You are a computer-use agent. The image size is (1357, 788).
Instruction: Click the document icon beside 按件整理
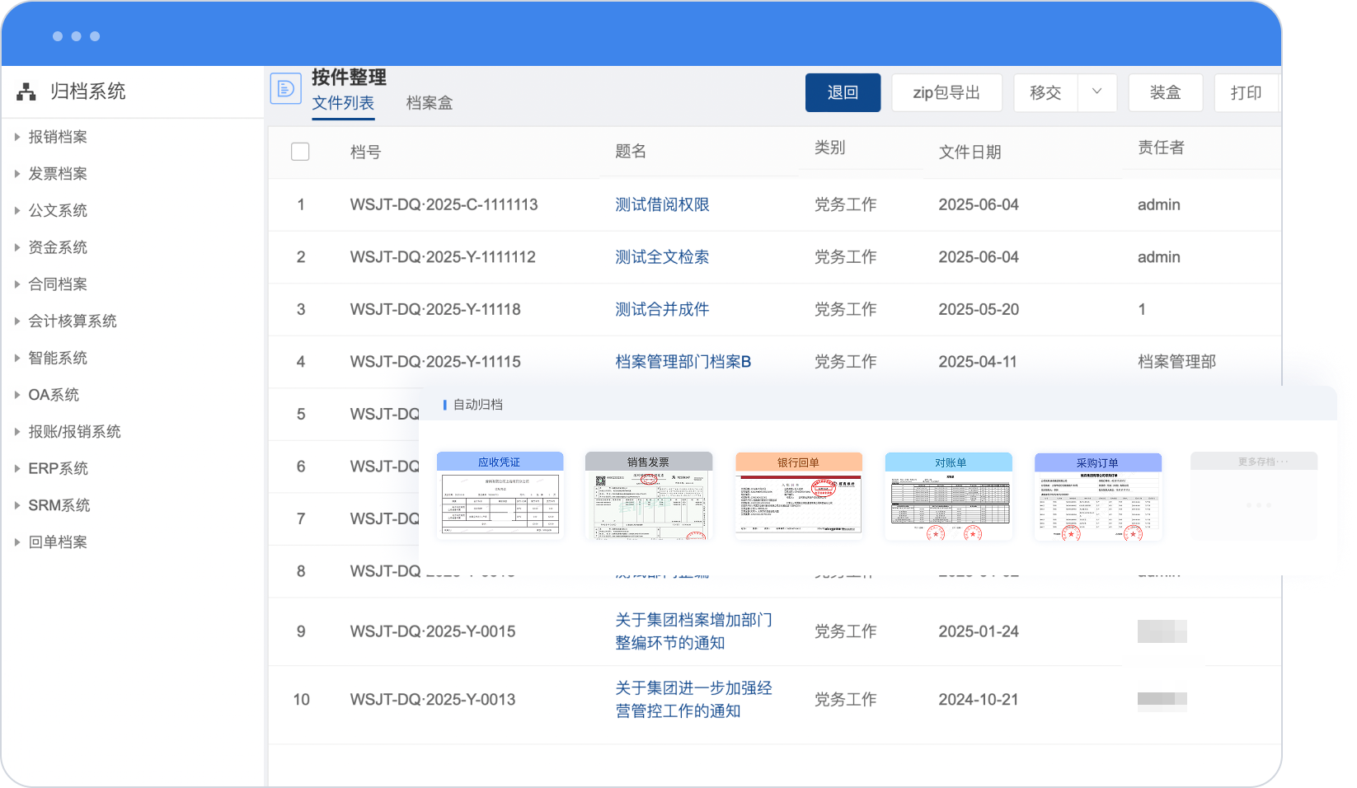coord(285,88)
